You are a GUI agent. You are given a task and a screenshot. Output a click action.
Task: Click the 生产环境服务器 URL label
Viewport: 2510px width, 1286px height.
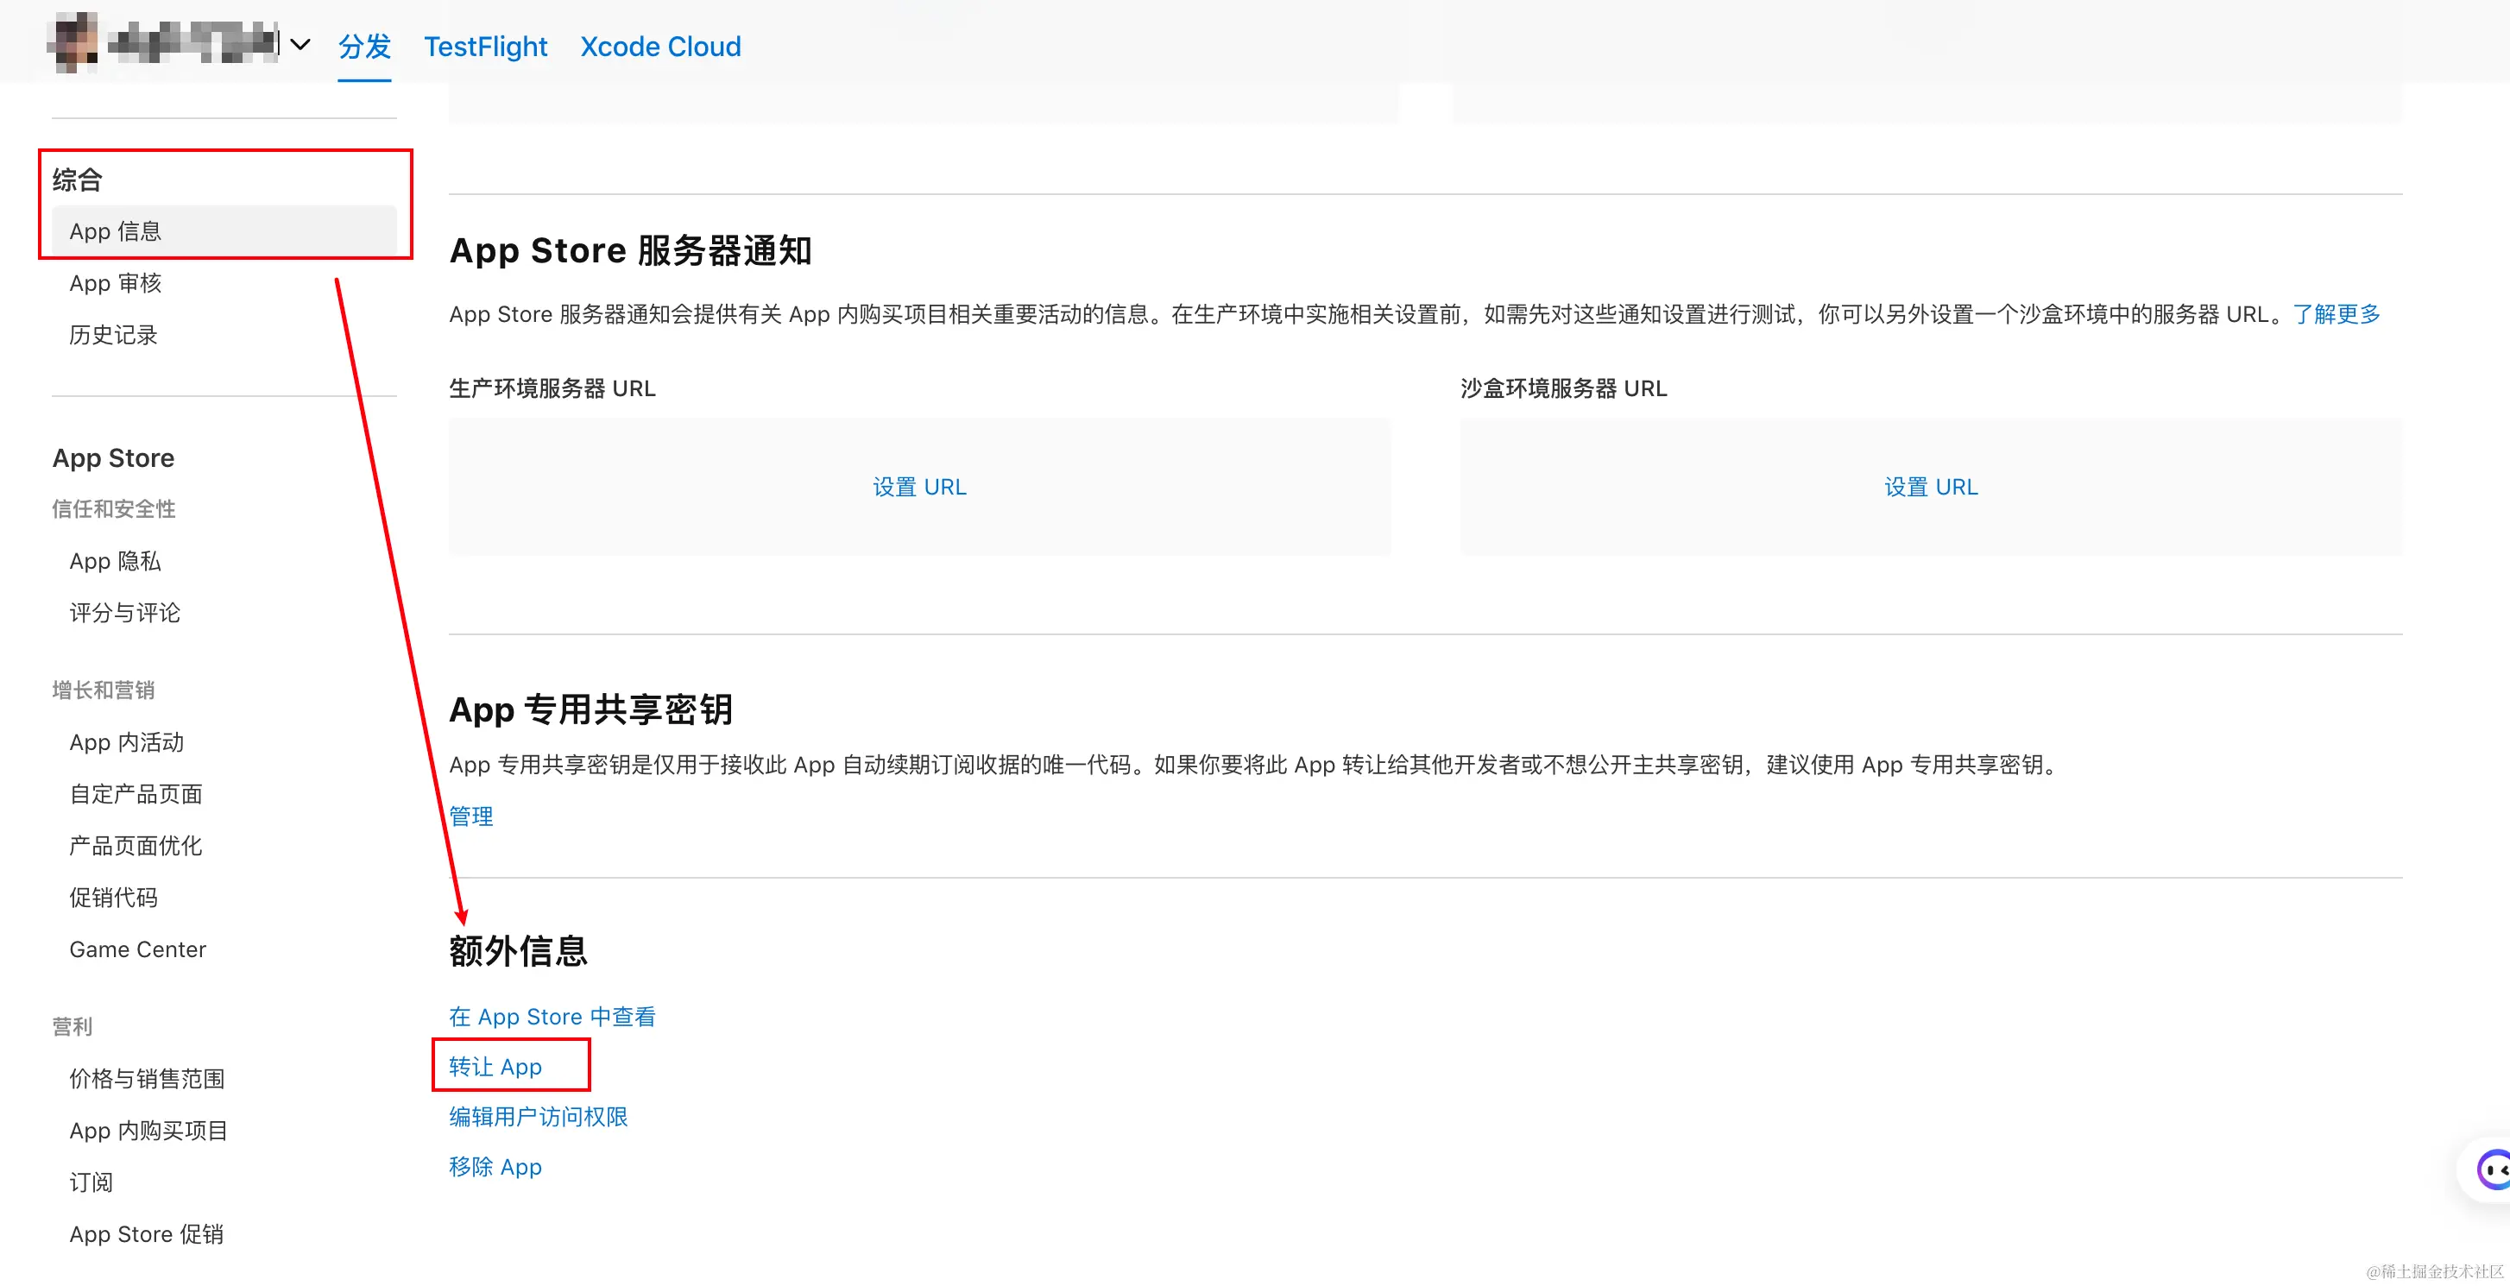click(x=552, y=388)
